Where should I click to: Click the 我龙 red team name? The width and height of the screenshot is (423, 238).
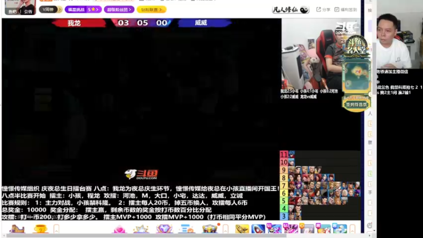click(x=74, y=23)
